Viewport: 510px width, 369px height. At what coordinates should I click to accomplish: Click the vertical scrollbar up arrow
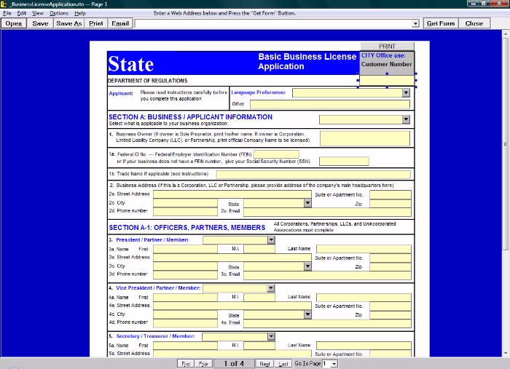tap(506, 33)
